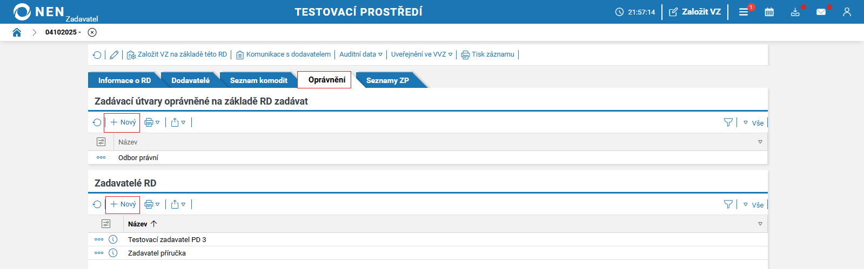
Task: Open the downloads icon in the header
Action: [795, 12]
